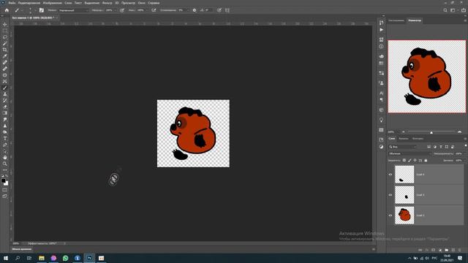Open smoothing value dropdown arrow
Viewport: 468px width, 263px height.
click(188, 10)
